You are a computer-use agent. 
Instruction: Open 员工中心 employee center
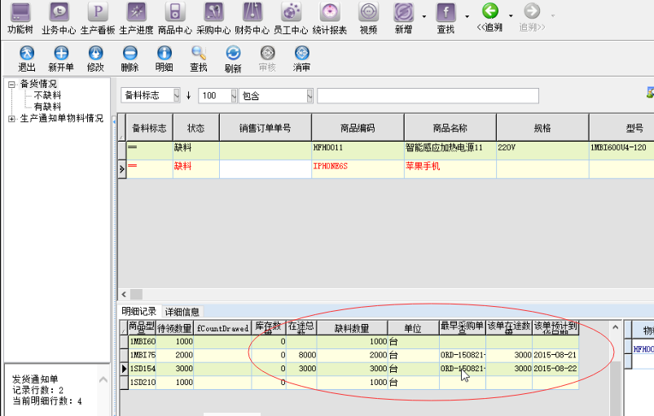[291, 18]
